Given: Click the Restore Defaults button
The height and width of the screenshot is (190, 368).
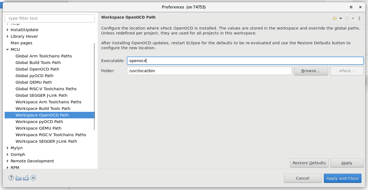Looking at the screenshot, I should point(309,163).
